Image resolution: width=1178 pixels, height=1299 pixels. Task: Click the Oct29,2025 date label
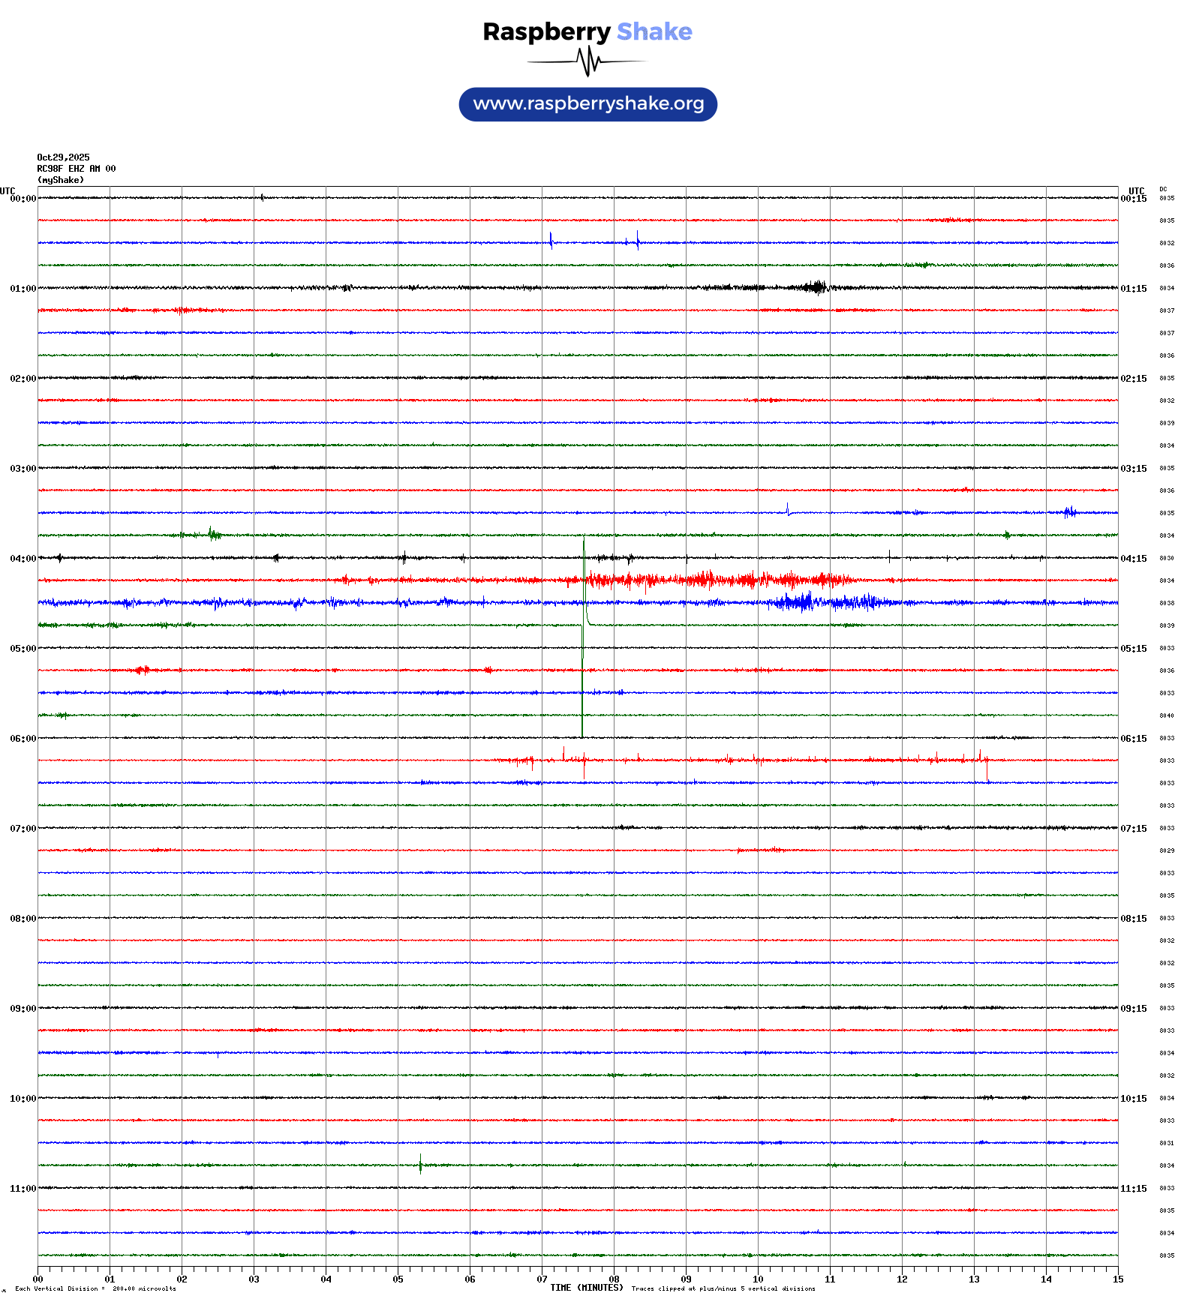click(x=63, y=157)
